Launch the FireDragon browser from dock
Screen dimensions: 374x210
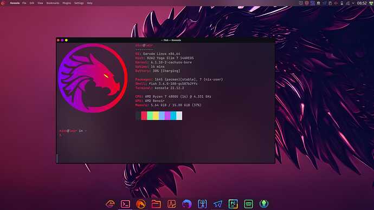click(141, 204)
